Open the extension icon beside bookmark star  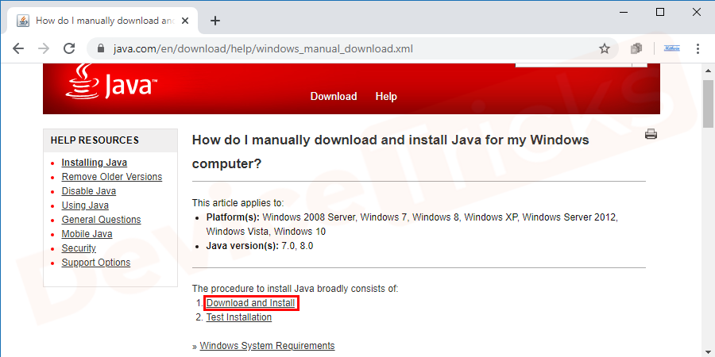click(636, 48)
